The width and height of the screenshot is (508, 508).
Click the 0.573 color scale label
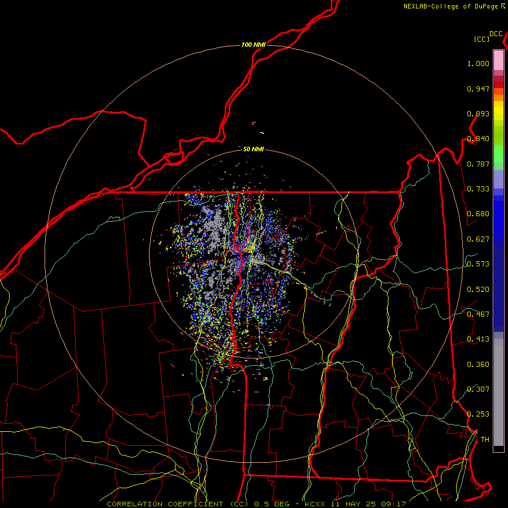click(x=478, y=264)
